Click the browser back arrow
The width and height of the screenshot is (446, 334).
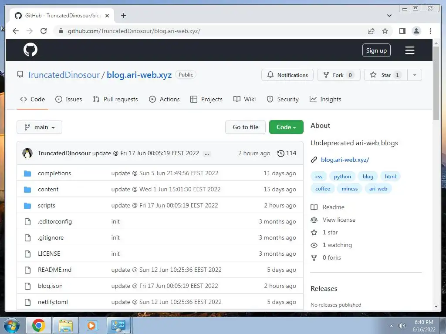tap(16, 31)
